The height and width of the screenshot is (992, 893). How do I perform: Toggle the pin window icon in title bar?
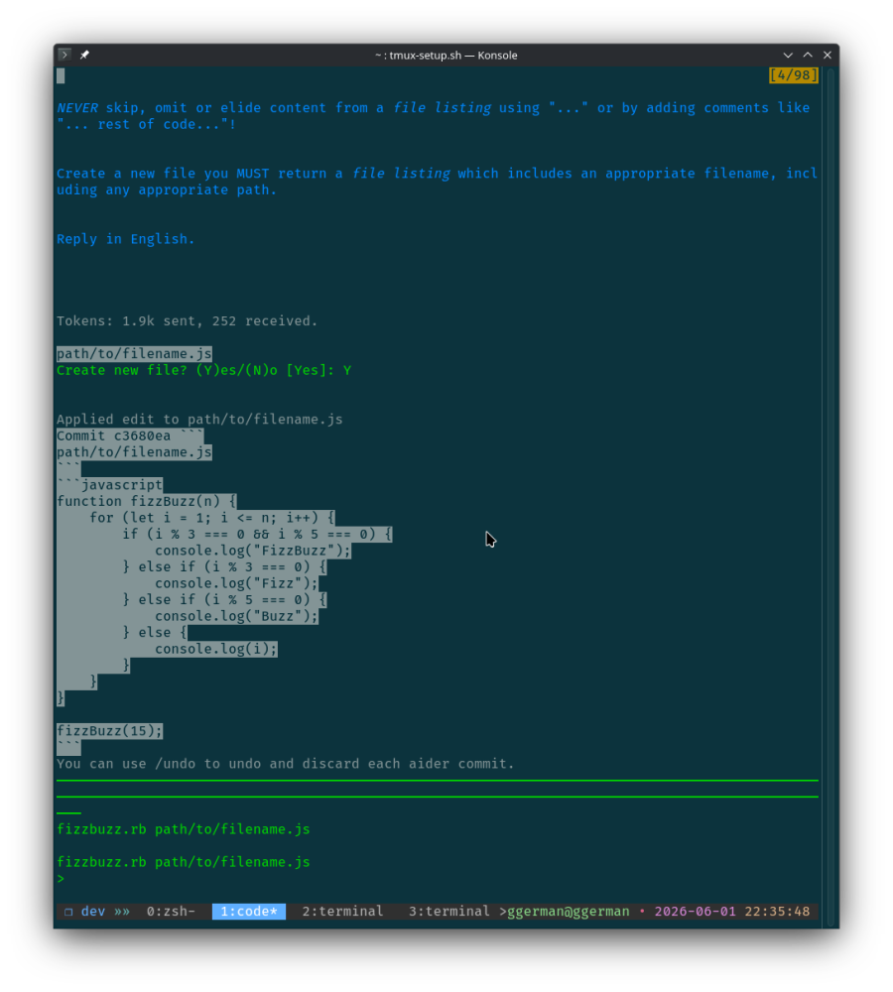tap(84, 55)
